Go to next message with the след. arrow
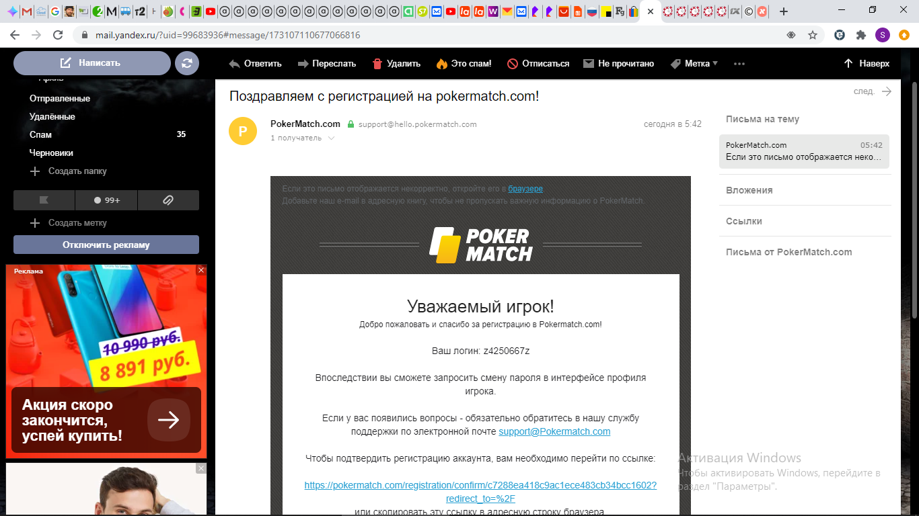The height and width of the screenshot is (516, 919). (x=873, y=91)
